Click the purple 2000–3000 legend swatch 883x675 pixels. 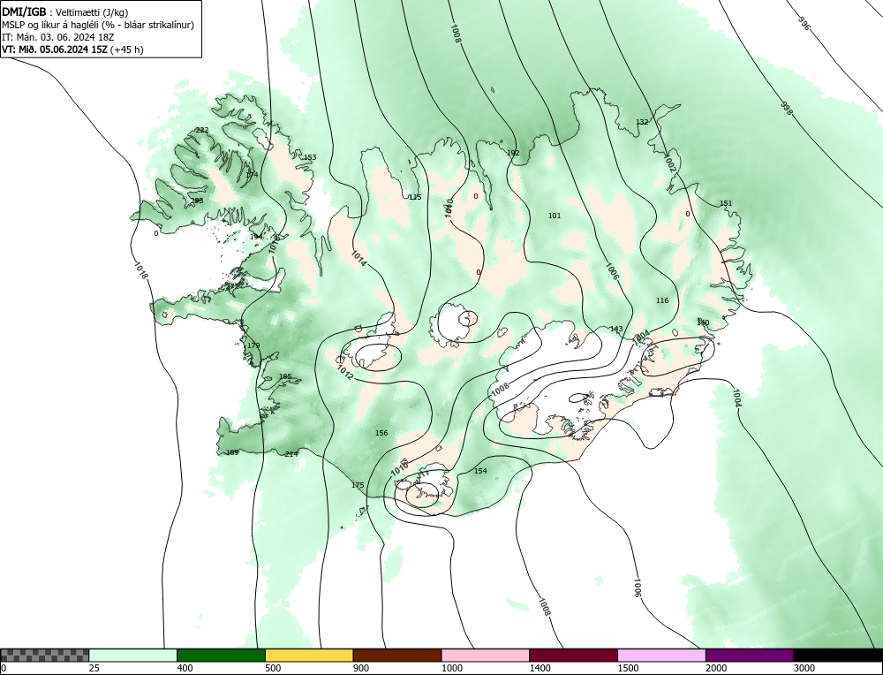[x=750, y=656]
